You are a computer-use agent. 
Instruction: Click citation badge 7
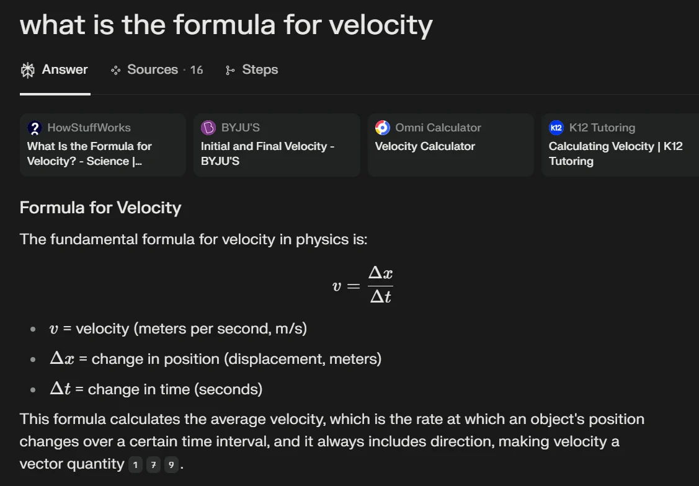[153, 465]
